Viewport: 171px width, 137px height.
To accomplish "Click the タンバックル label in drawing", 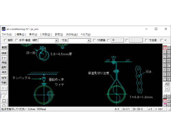I will (x=22, y=78).
